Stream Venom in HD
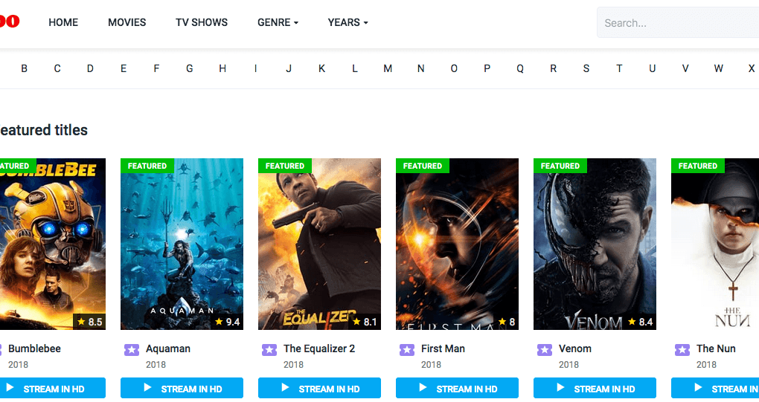759x402 pixels. click(595, 388)
